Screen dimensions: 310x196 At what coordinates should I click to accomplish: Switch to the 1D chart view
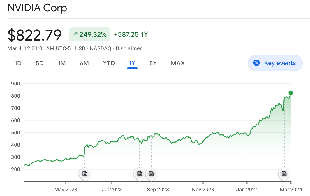click(x=18, y=63)
